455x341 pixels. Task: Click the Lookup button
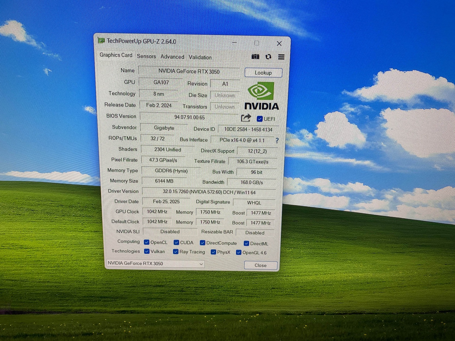click(263, 73)
